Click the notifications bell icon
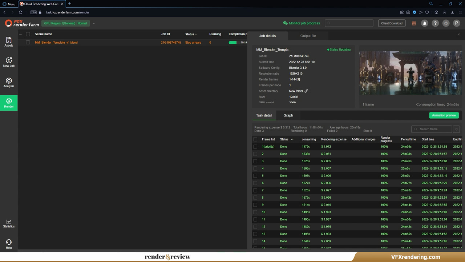 point(424,23)
